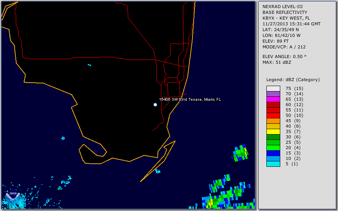Click the 'BASE REFLECTIVITY' text
This screenshot has width=338, height=211.
[x=285, y=12]
